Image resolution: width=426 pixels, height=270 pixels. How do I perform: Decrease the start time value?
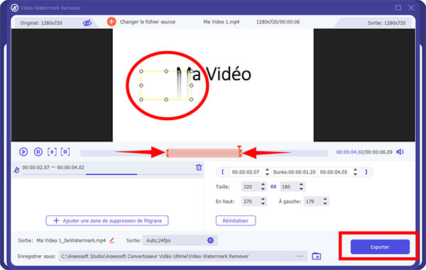pyautogui.click(x=268, y=174)
